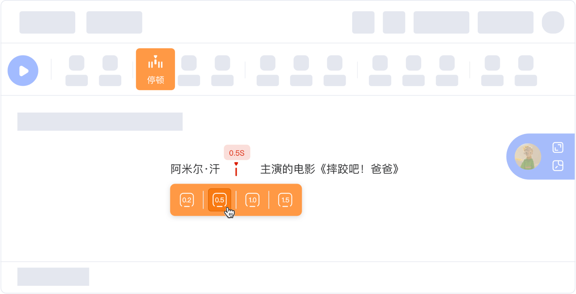Image resolution: width=576 pixels, height=294 pixels.
Task: Click the text 阿米尔·汗
Action: [195, 169]
